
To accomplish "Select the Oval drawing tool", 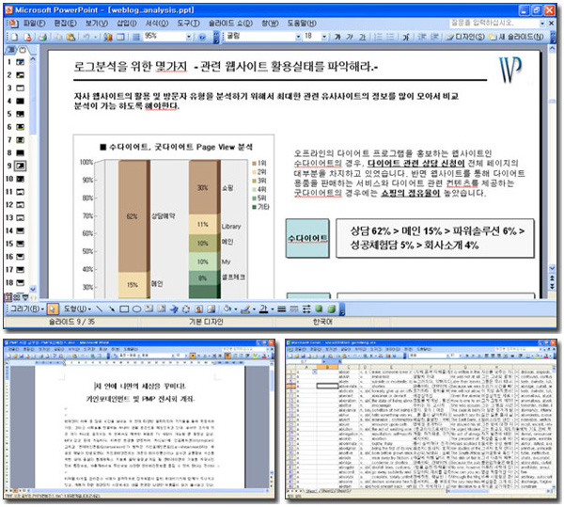I will pos(136,309).
